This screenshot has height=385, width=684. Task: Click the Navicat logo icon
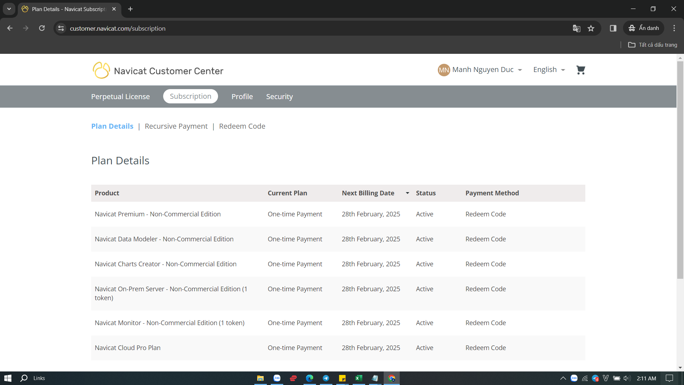[101, 70]
